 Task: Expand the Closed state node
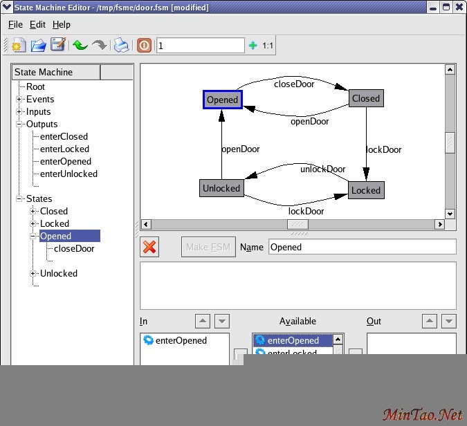tap(33, 212)
